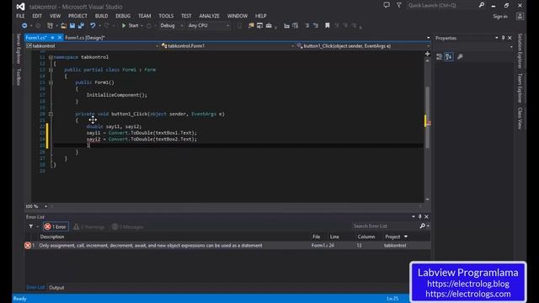The height and width of the screenshot is (303, 539).
Task: Click the notifications filter funnel icon
Action: (398, 5)
